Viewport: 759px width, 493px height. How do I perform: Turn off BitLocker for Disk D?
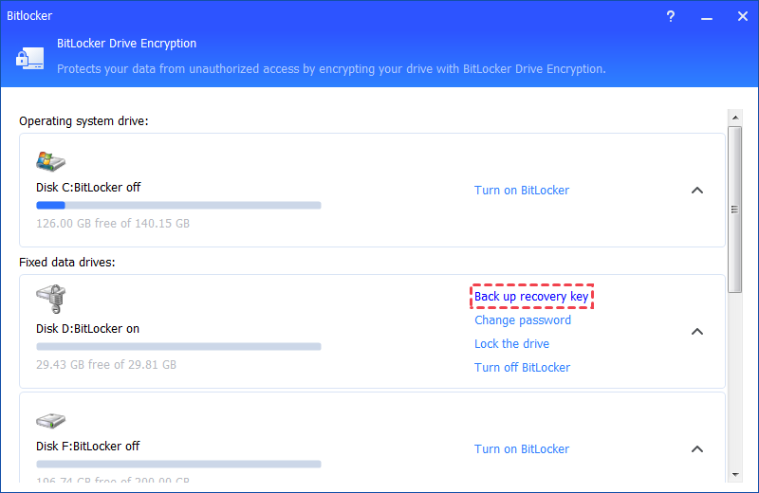(522, 368)
